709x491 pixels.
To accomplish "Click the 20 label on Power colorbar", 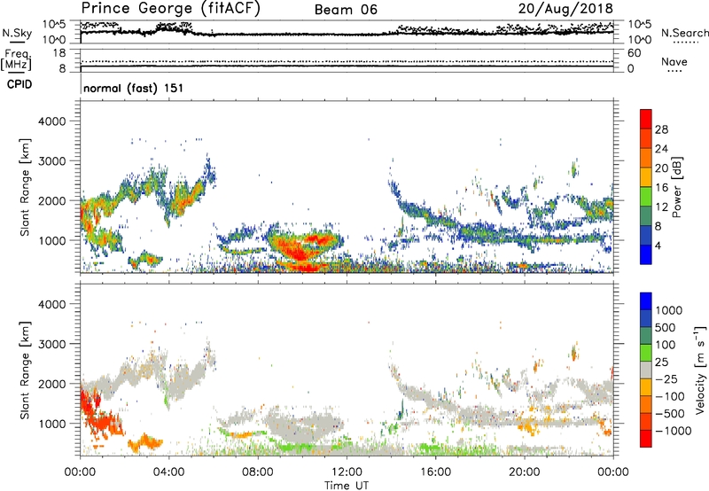I will pos(661,168).
